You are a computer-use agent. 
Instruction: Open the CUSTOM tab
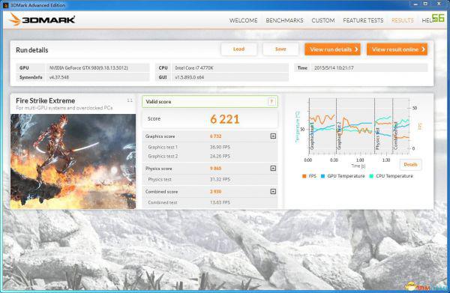coord(323,20)
